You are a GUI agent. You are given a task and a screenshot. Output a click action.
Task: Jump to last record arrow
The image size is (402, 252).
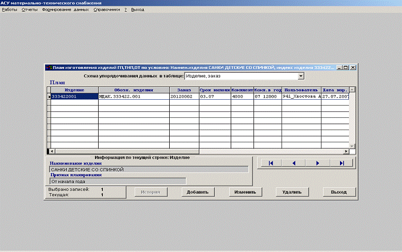click(x=341, y=163)
